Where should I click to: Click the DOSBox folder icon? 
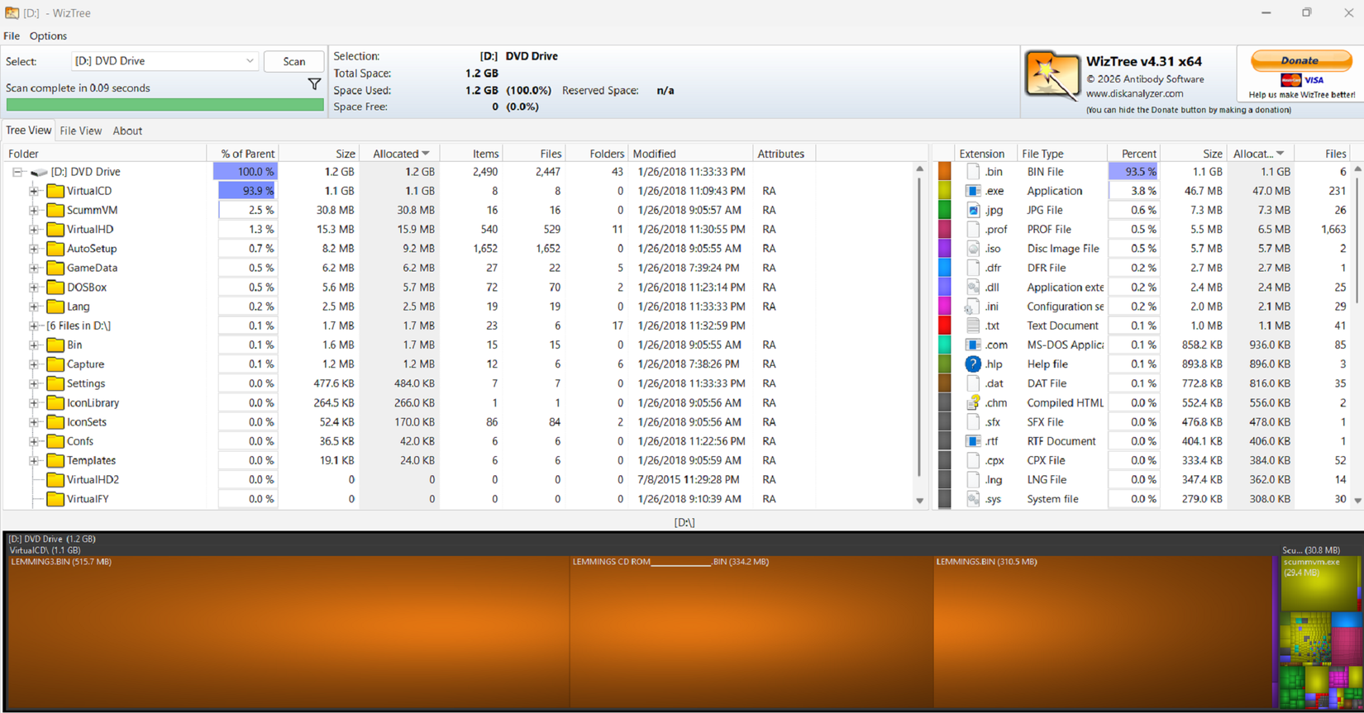(x=55, y=287)
